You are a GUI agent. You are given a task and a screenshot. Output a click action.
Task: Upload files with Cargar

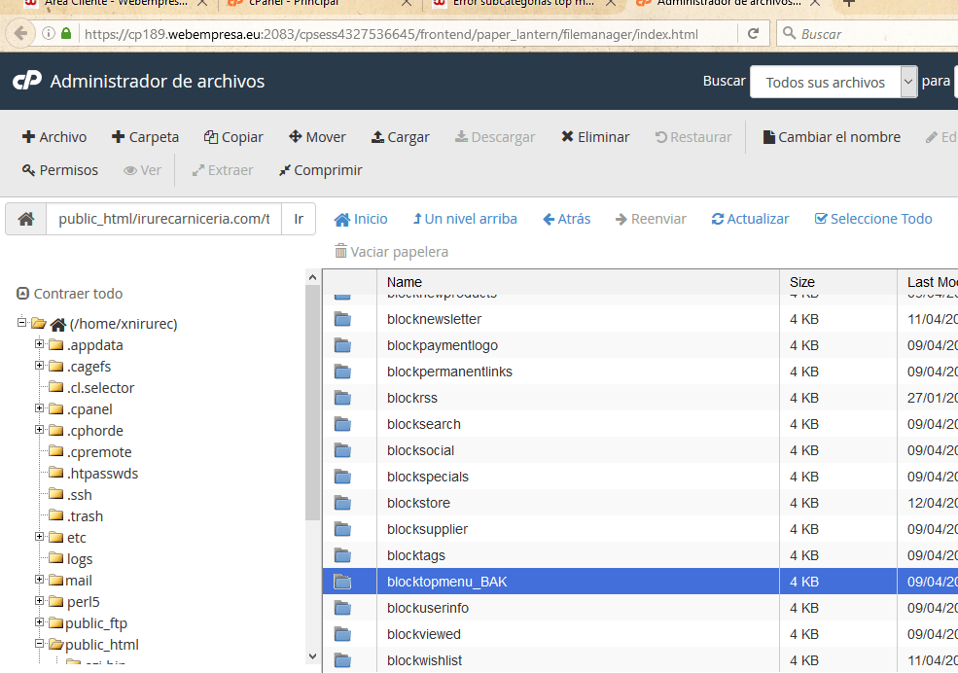pos(400,137)
